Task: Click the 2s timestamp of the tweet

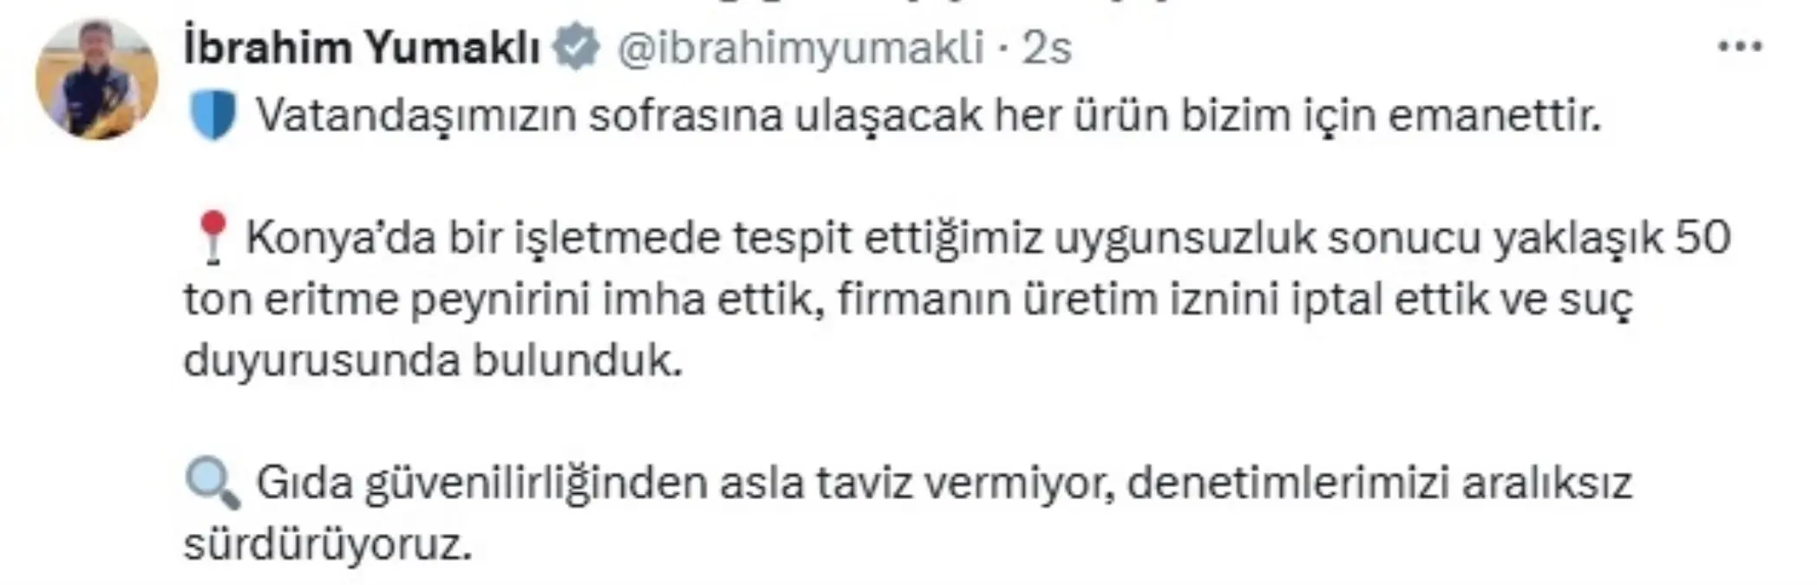Action: (1046, 49)
